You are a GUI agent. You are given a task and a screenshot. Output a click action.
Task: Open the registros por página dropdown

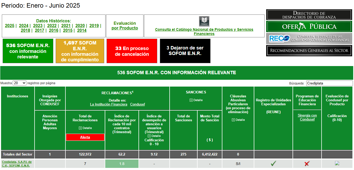click(20, 83)
